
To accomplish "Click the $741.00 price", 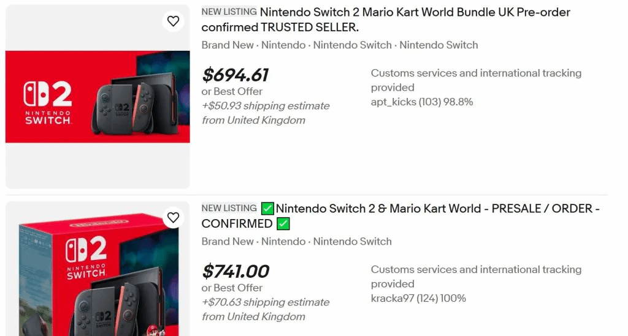I will (236, 271).
